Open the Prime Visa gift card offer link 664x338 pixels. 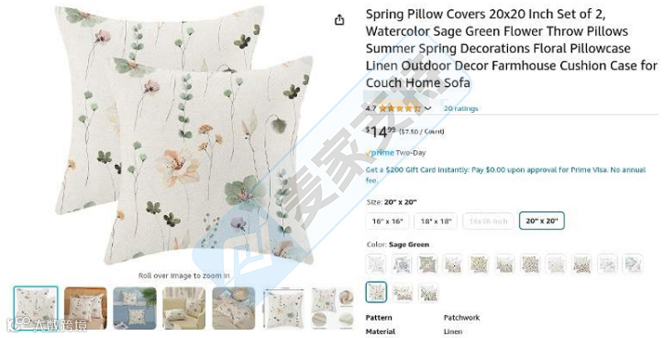coord(505,175)
